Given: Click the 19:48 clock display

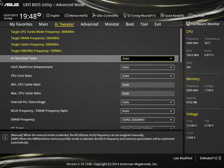Looking at the screenshot, I should 28,16.
